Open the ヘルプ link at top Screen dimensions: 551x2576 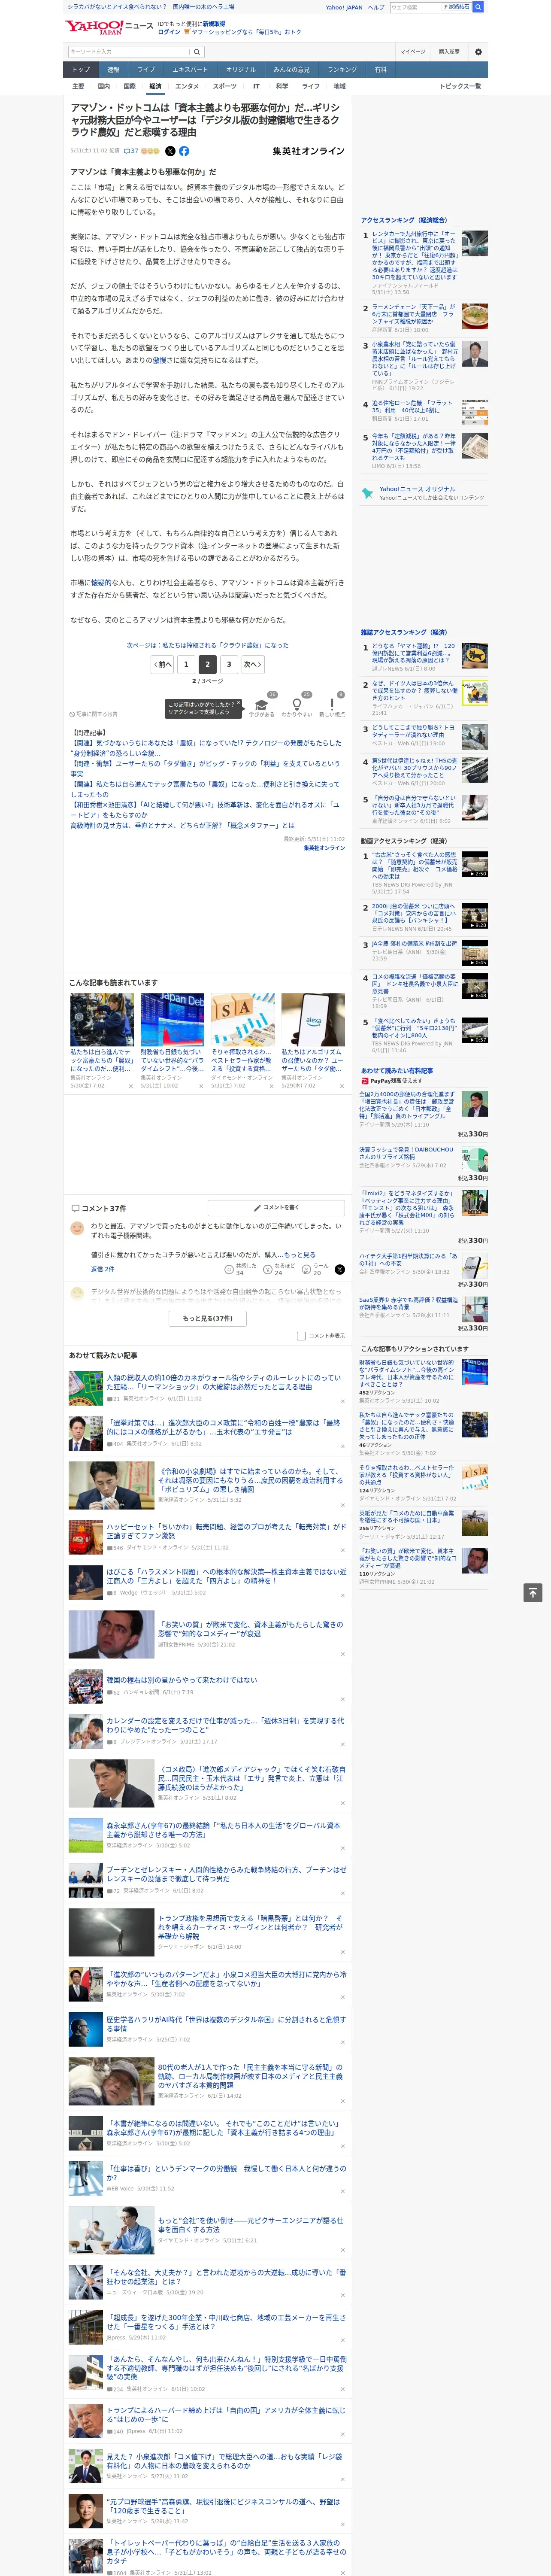pyautogui.click(x=376, y=7)
